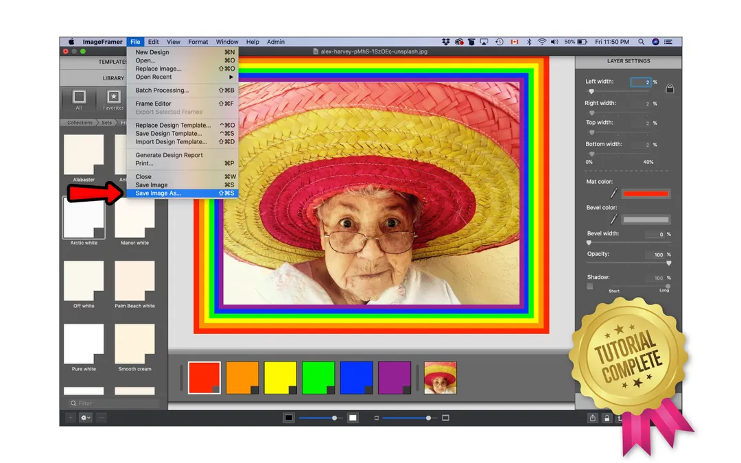Click the Sets breadcrumb
The width and height of the screenshot is (741, 463).
(x=107, y=122)
